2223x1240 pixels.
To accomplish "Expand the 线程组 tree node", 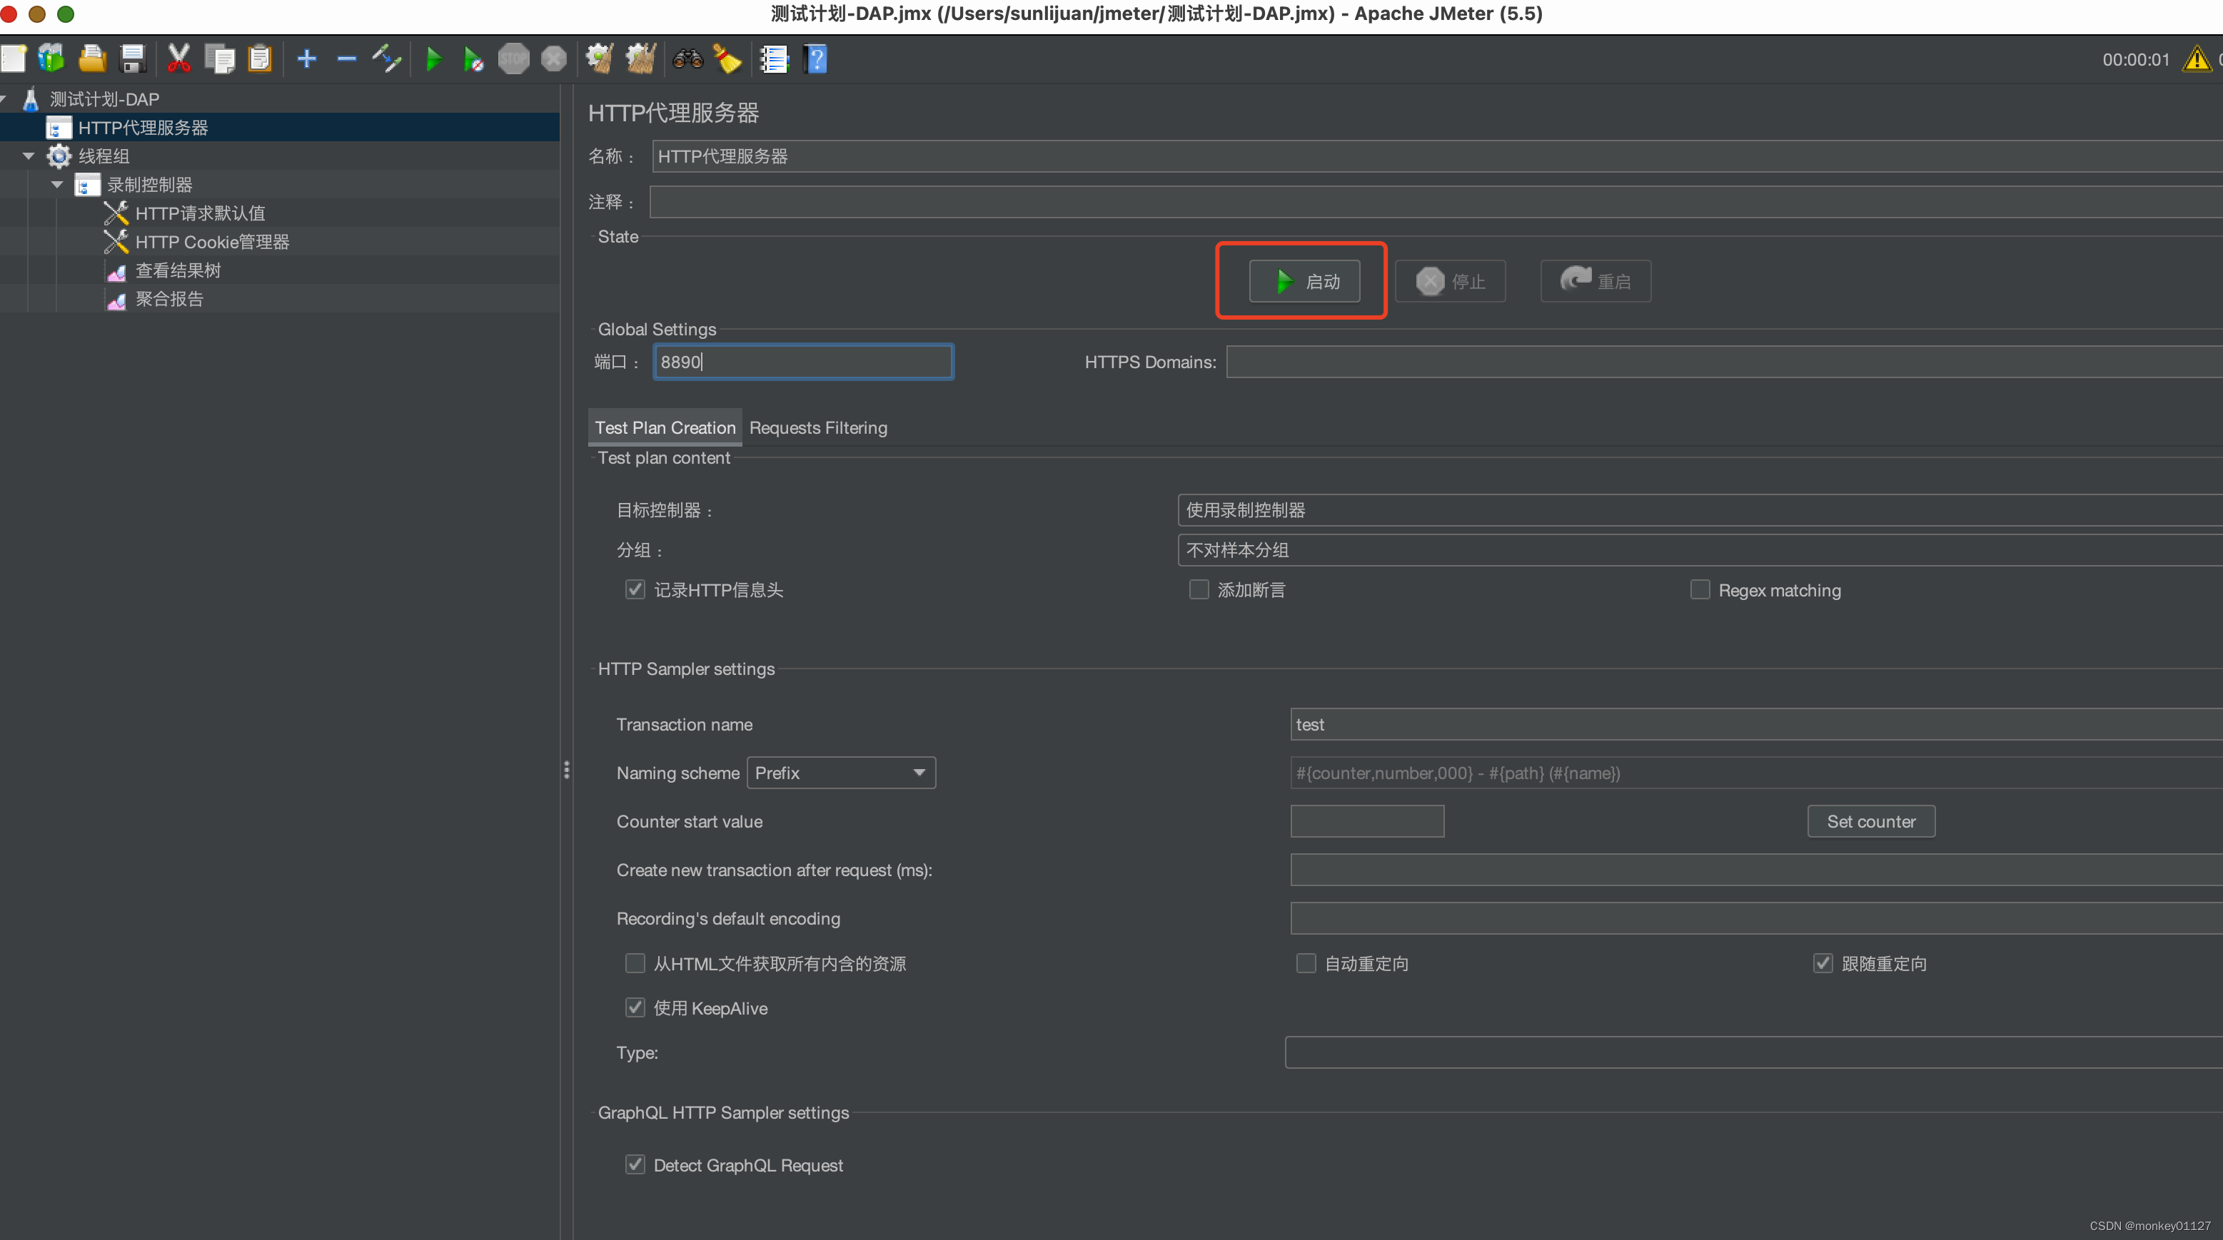I will click(26, 156).
